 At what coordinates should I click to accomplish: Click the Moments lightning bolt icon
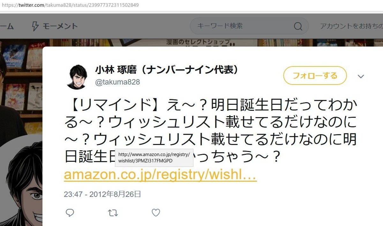(35, 26)
